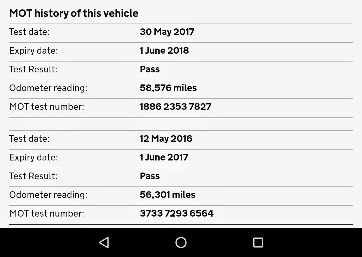The image size is (362, 257).
Task: Click the 1 June 2018 expiry date
Action: [x=164, y=50]
